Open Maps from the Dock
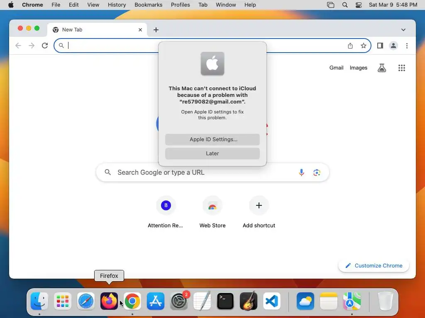Image resolution: width=425 pixels, height=318 pixels. 352,301
